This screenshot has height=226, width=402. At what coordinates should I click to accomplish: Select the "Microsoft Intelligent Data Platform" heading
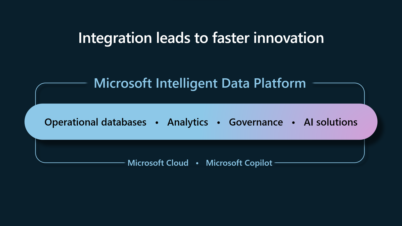pyautogui.click(x=200, y=83)
